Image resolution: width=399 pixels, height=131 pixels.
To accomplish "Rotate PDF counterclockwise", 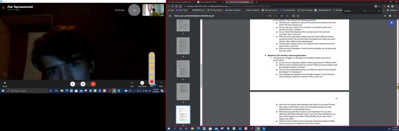I will (x=298, y=16).
